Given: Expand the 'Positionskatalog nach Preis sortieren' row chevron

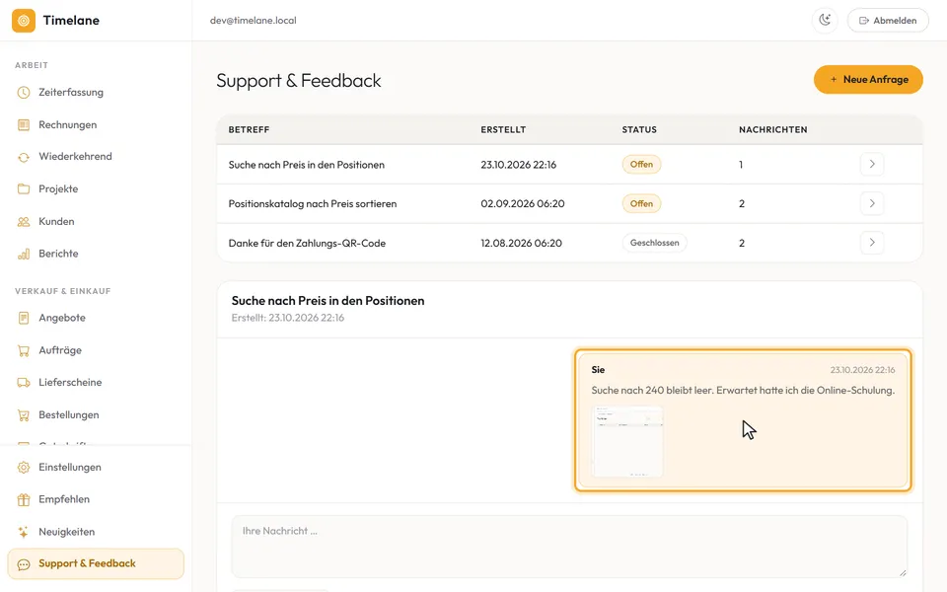Looking at the screenshot, I should click(x=871, y=203).
